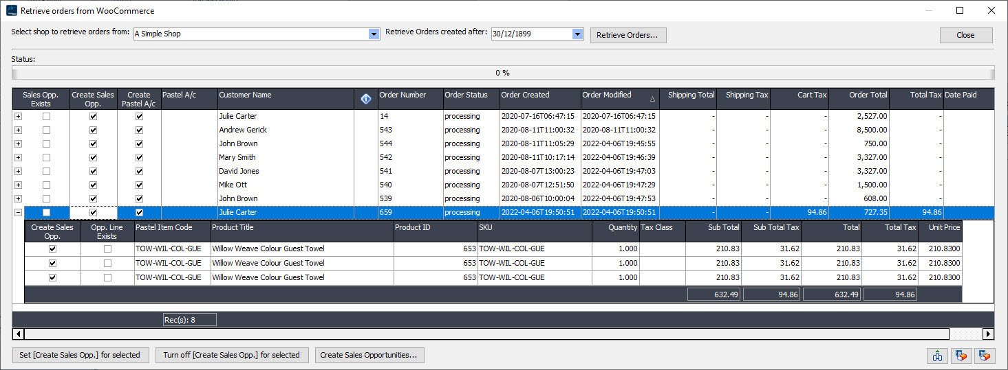The image size is (1008, 370).
Task: Click the sort arrow on Order Modified header
Action: pos(652,99)
